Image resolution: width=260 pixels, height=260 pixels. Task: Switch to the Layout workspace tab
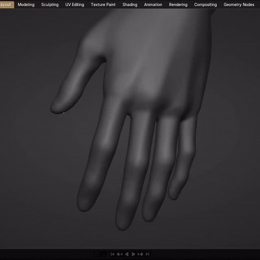click(6, 4)
